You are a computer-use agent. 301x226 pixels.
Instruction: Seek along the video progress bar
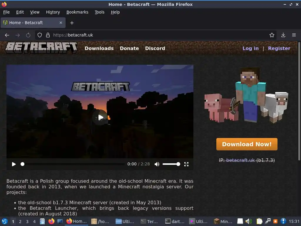pyautogui.click(x=73, y=164)
